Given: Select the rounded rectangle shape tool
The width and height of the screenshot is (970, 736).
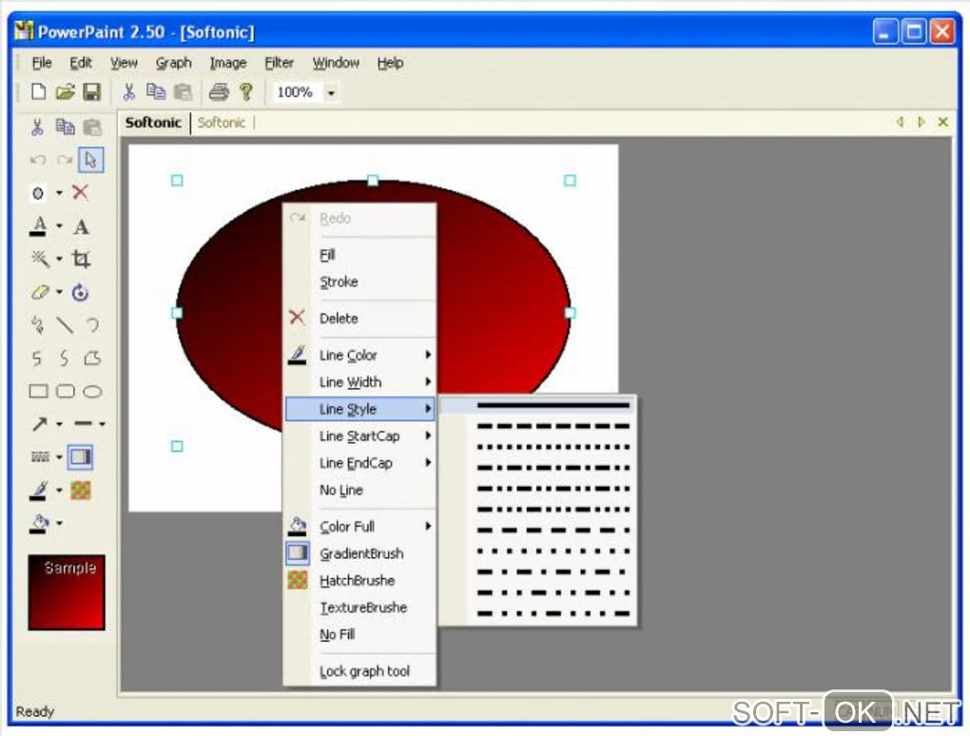Looking at the screenshot, I should 65,391.
